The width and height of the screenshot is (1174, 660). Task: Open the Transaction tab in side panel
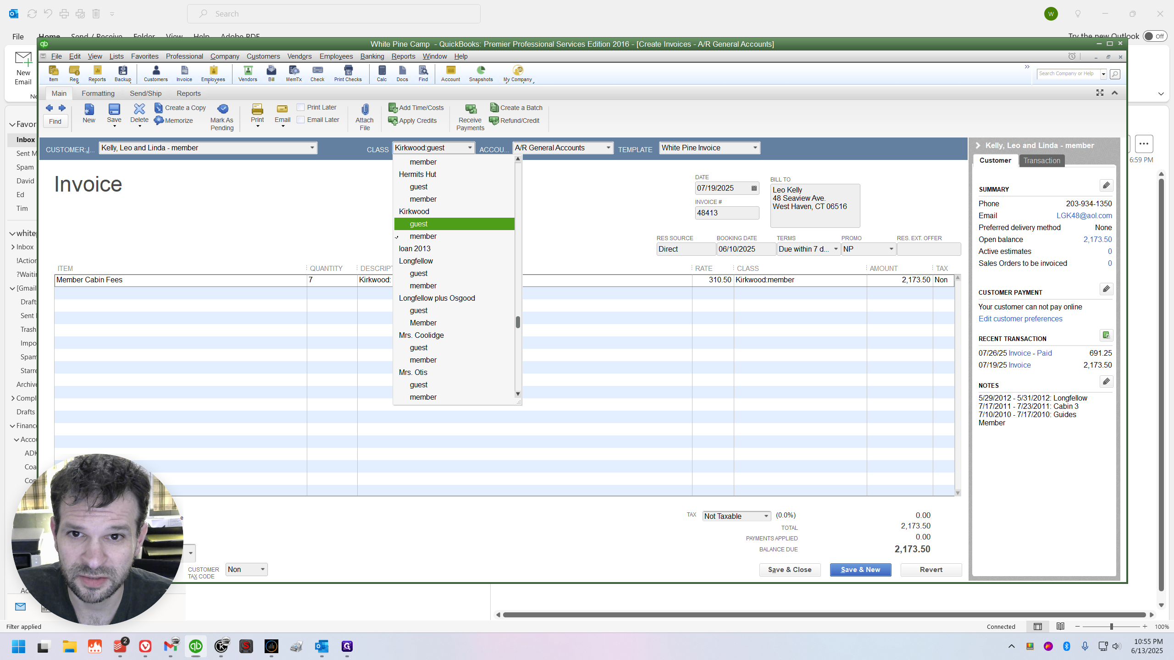point(1042,160)
